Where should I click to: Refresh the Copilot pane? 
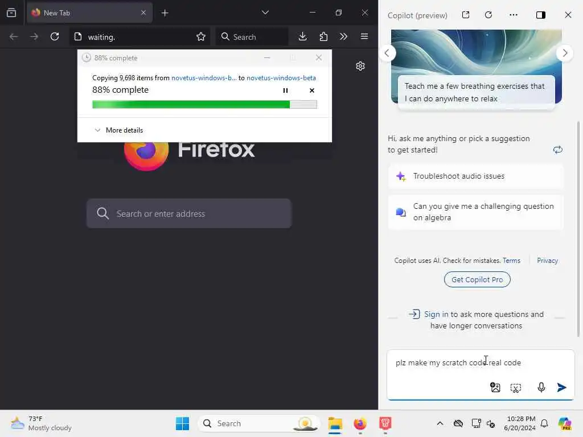488,15
